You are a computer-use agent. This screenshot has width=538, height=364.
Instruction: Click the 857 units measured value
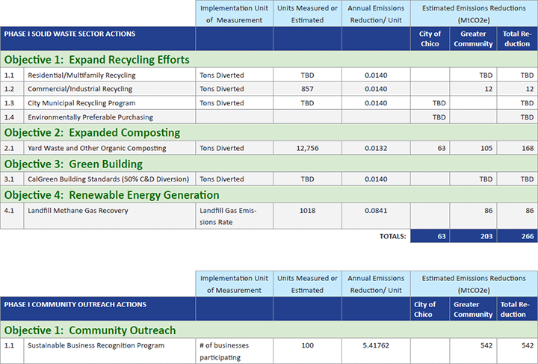click(307, 89)
